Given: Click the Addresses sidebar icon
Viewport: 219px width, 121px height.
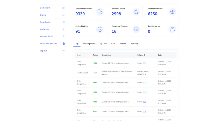Looking at the screenshot, I should [63, 29].
